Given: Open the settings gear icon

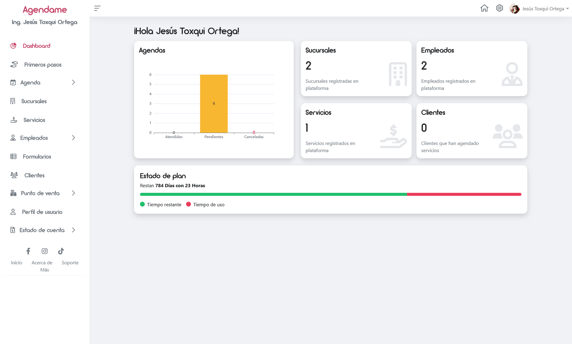Looking at the screenshot, I should pyautogui.click(x=499, y=8).
